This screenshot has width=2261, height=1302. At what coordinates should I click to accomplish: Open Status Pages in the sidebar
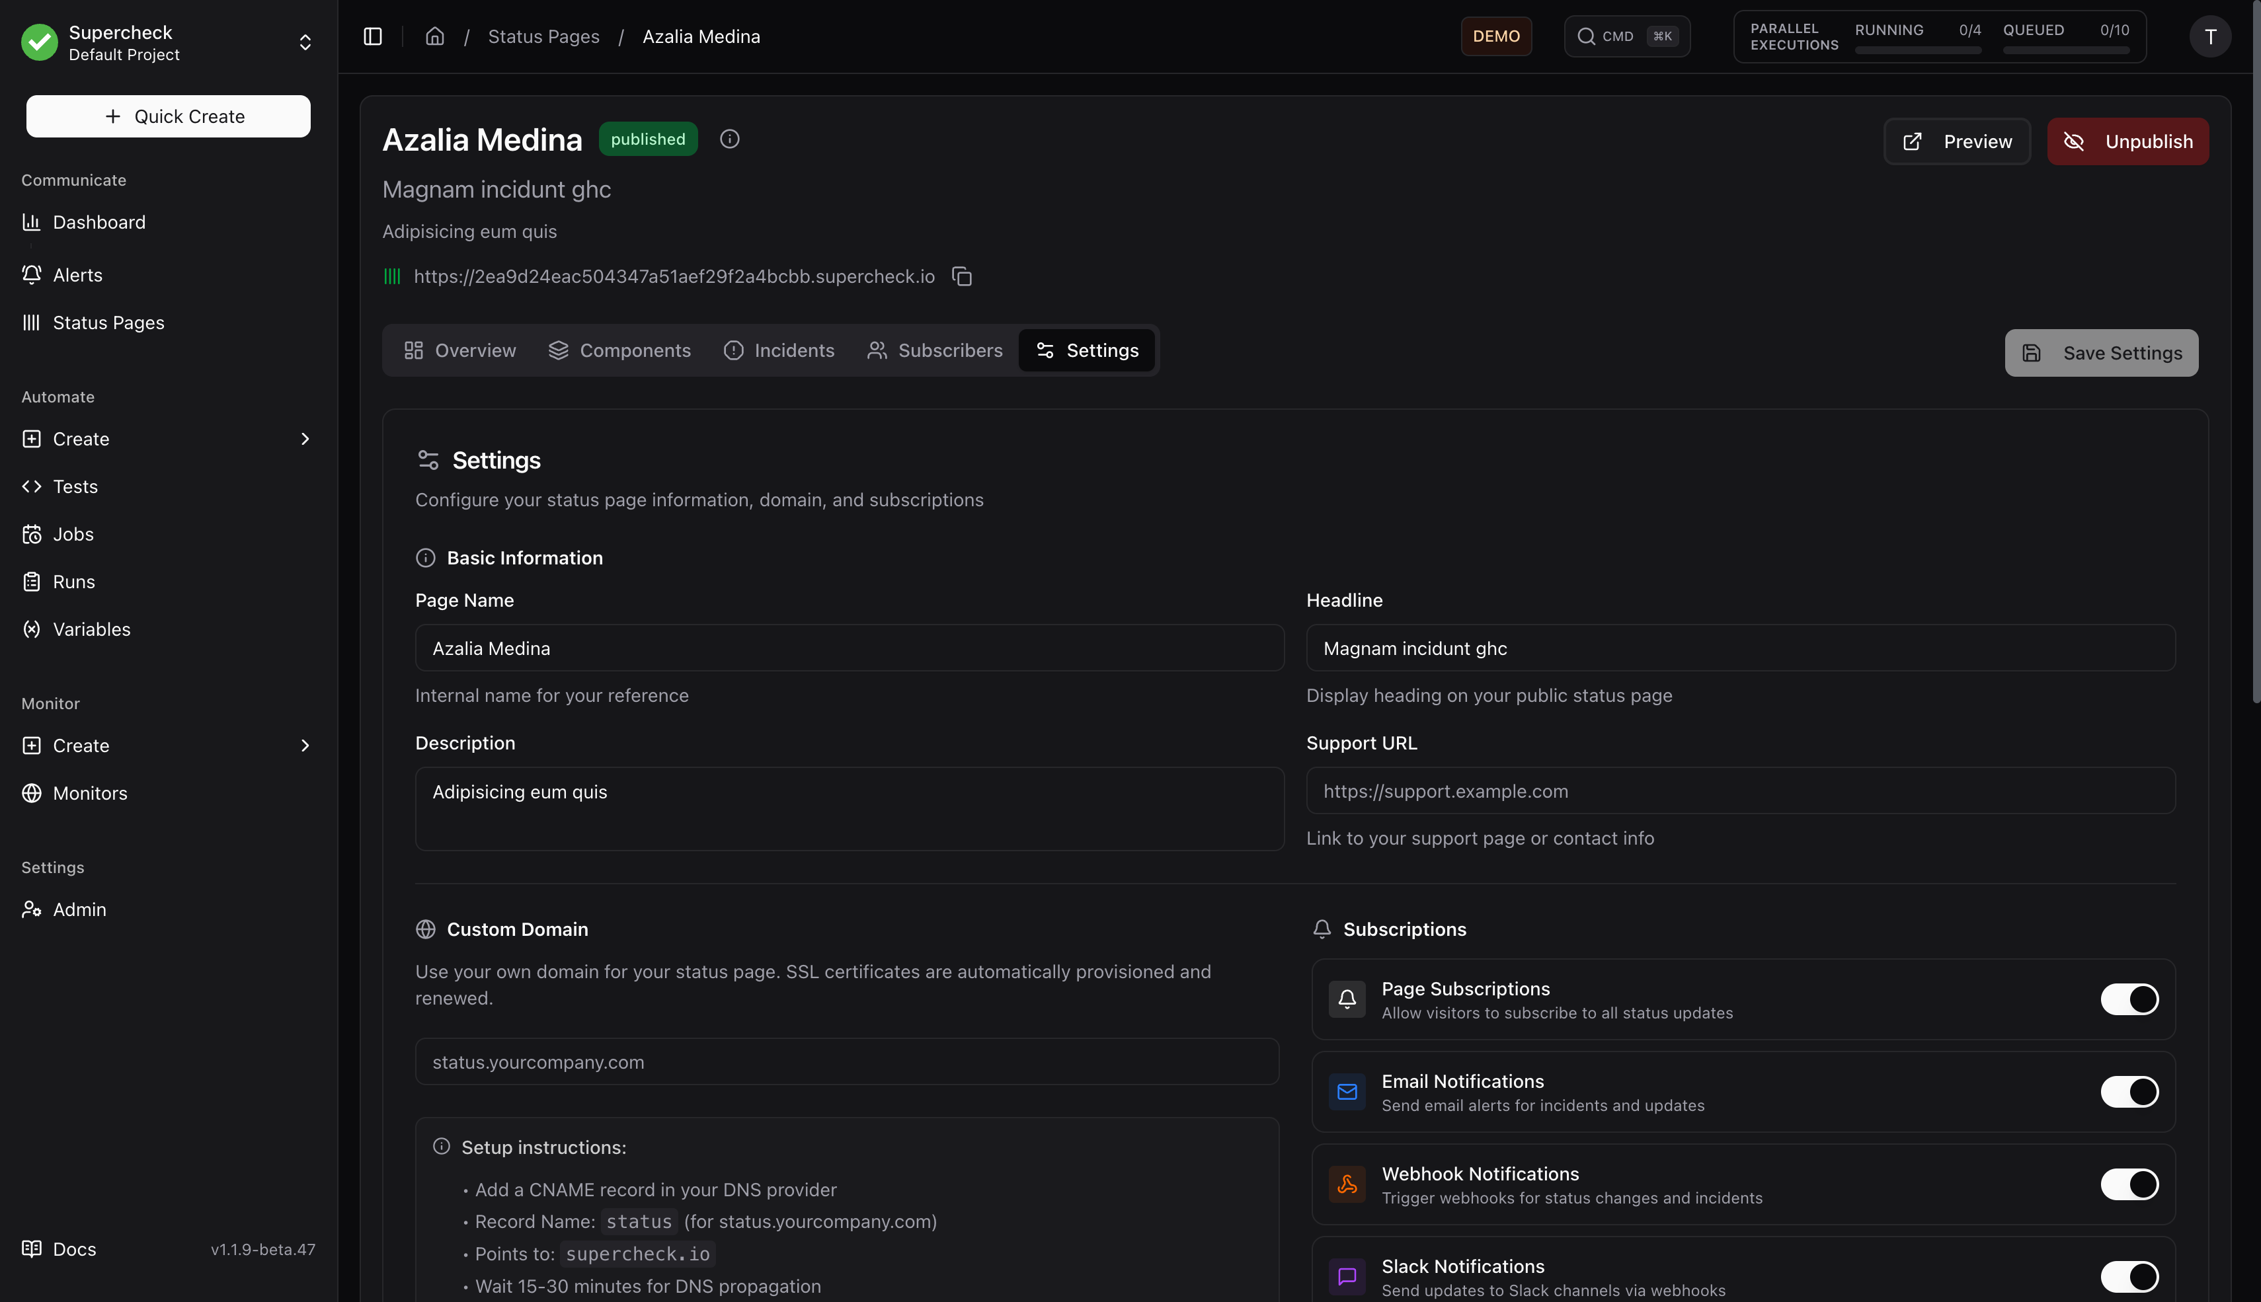pyautogui.click(x=107, y=323)
